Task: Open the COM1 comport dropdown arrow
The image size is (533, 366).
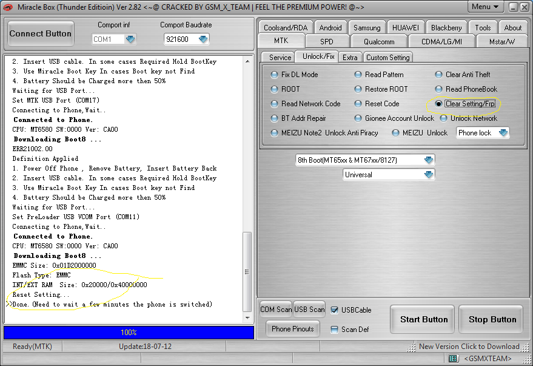Action: click(x=130, y=39)
